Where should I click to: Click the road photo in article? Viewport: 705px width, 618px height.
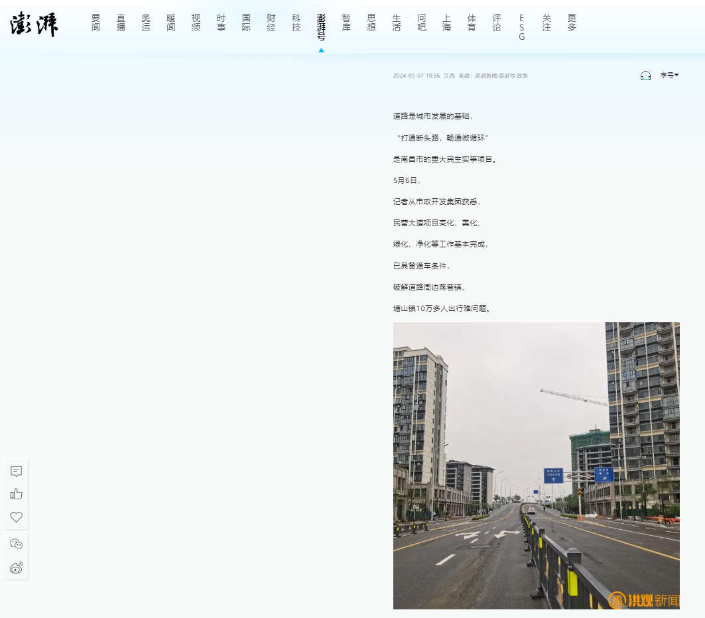[536, 465]
